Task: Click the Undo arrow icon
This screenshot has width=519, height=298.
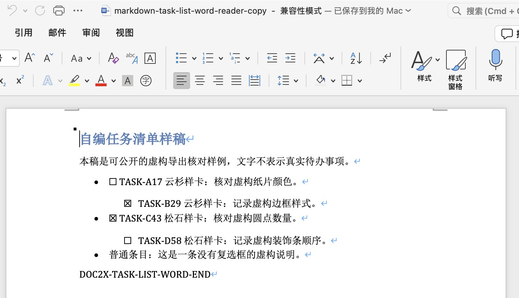Action: click(x=12, y=11)
